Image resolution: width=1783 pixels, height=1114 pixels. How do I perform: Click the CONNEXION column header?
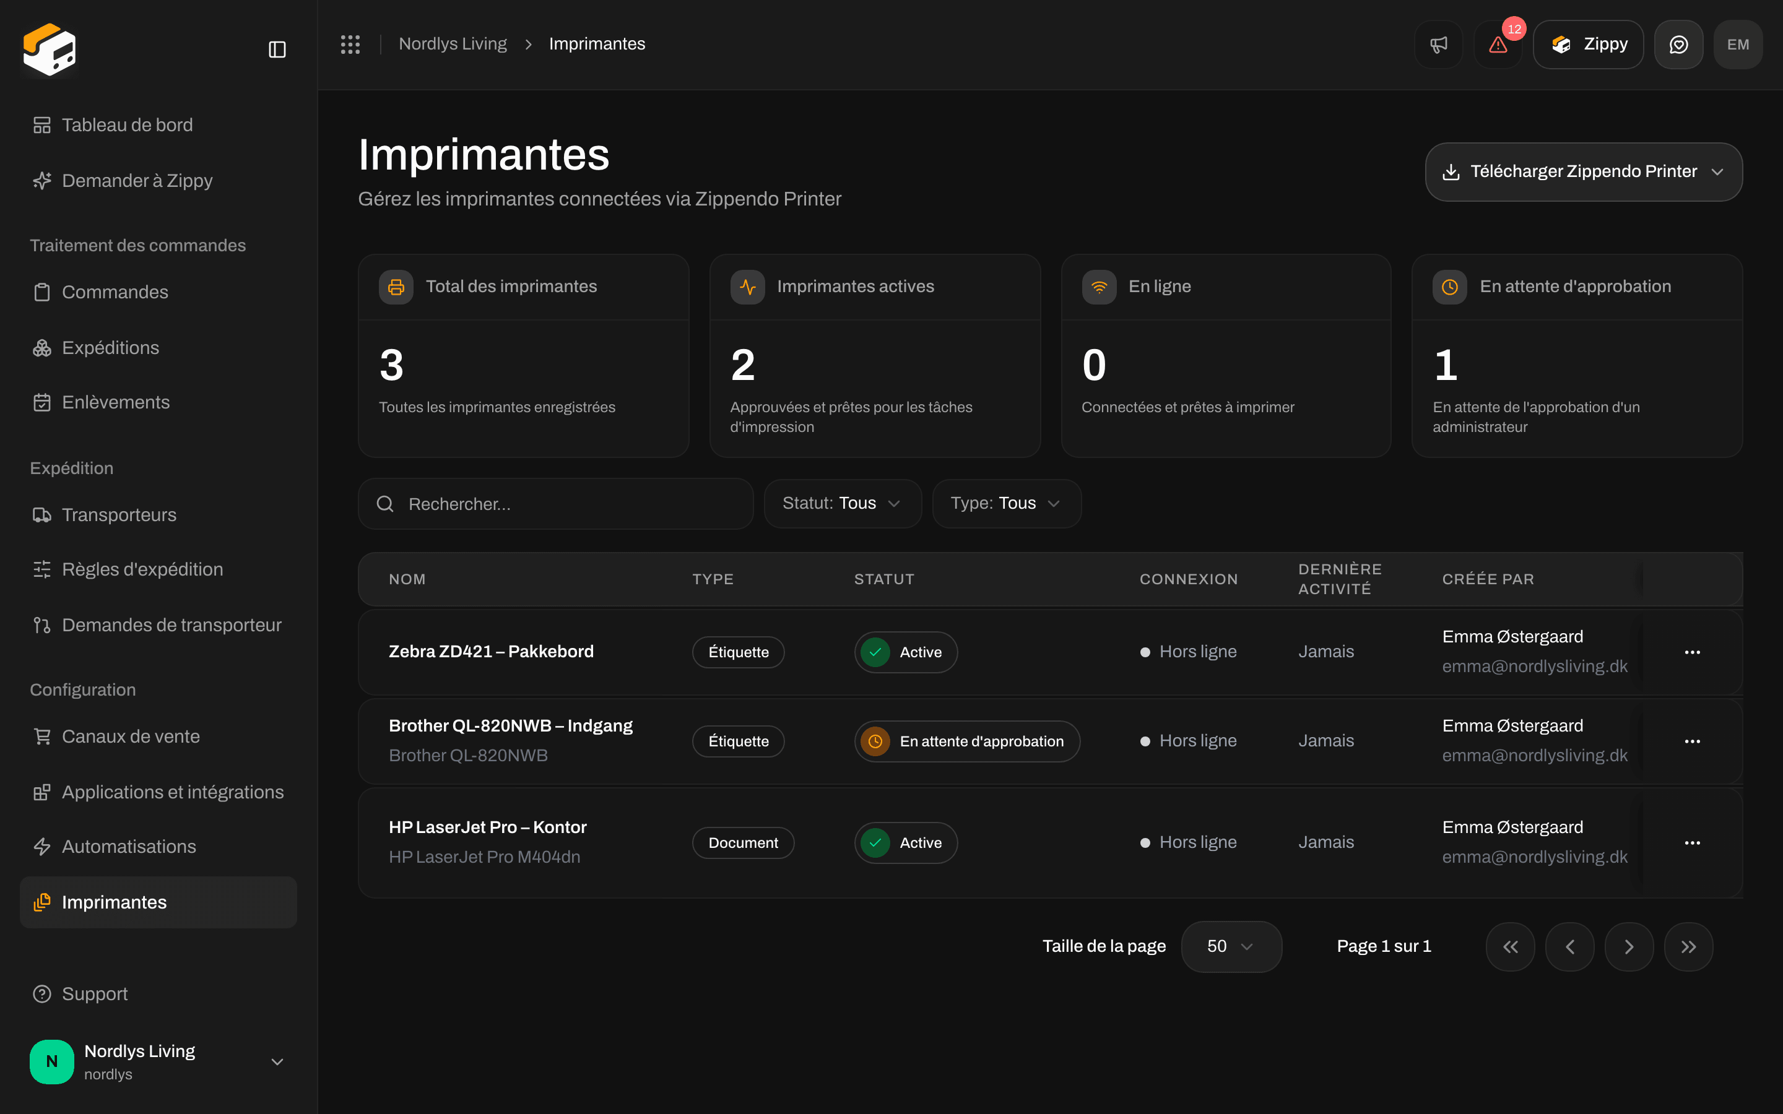pos(1189,580)
